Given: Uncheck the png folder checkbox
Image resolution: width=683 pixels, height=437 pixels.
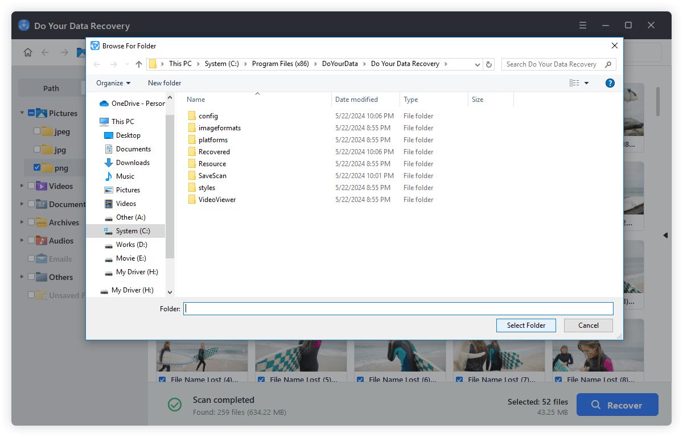Looking at the screenshot, I should 38,167.
